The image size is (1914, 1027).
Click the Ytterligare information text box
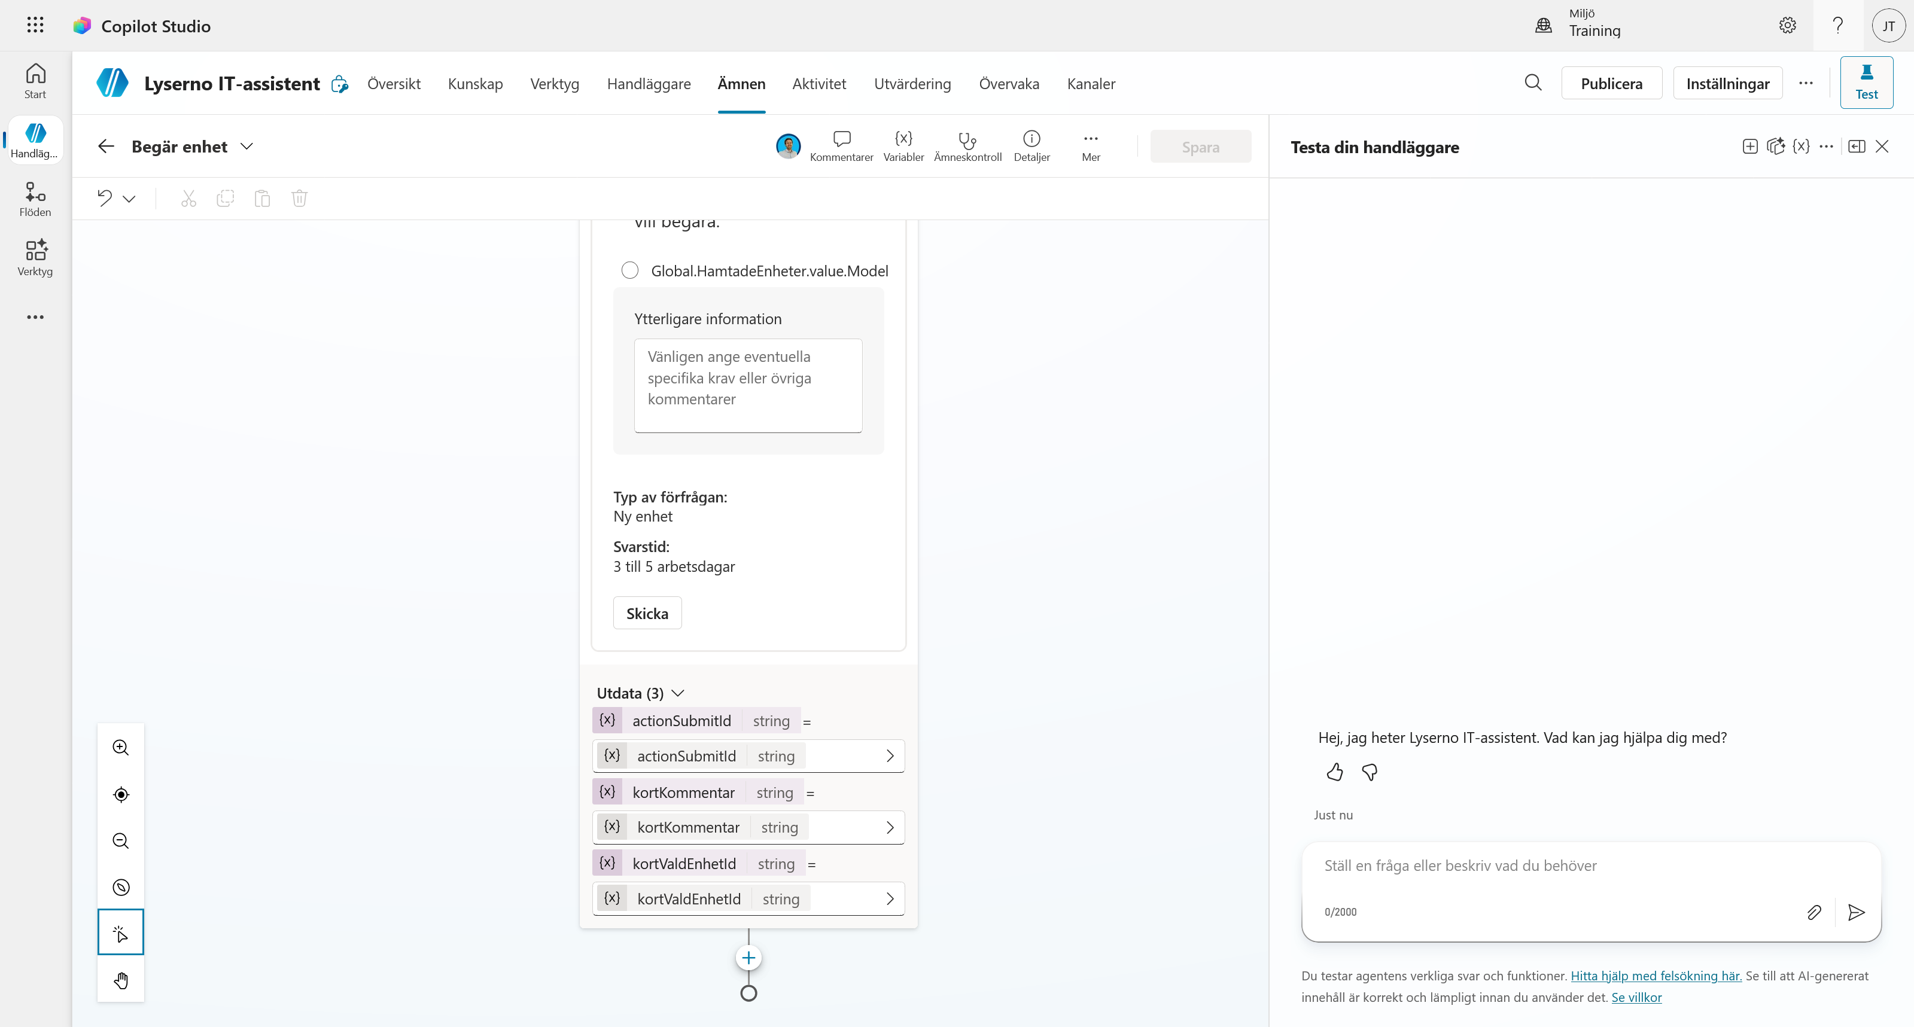coord(747,385)
